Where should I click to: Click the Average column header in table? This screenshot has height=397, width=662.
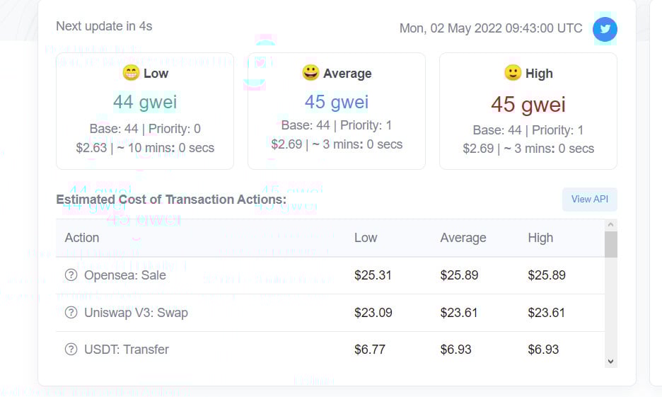pos(463,238)
